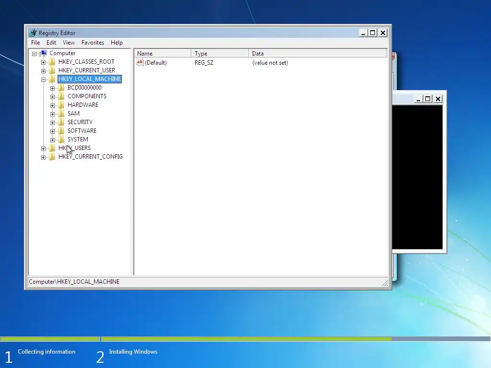Select the SYSTEM key label

click(x=78, y=139)
